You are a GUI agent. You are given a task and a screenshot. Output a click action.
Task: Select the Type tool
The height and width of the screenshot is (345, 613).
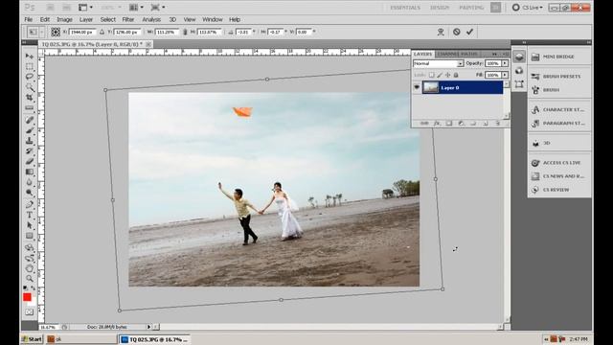click(30, 215)
